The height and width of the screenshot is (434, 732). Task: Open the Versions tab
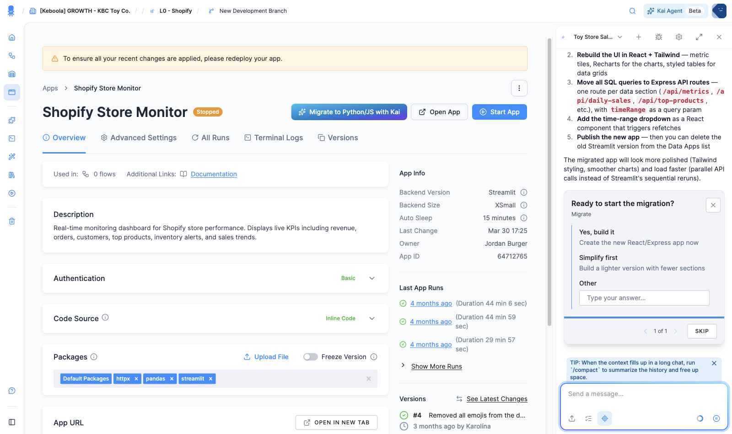(338, 138)
